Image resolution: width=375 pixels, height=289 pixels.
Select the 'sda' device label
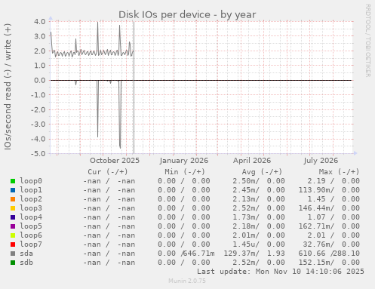26,254
